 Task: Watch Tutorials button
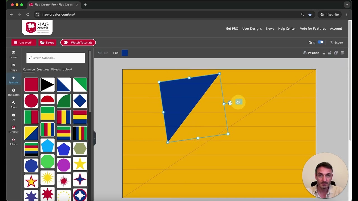(x=78, y=42)
